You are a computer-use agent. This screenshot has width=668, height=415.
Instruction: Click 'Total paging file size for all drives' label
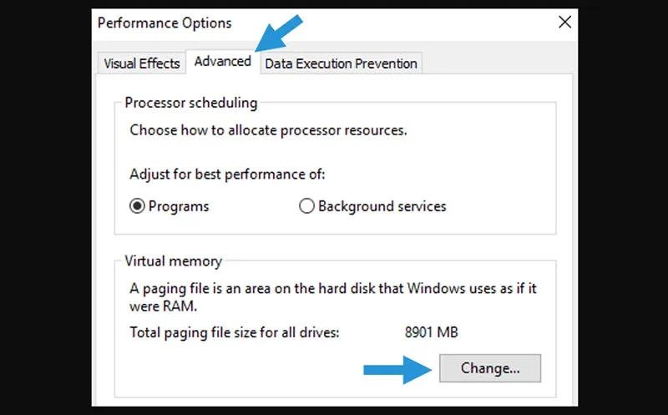235,333
